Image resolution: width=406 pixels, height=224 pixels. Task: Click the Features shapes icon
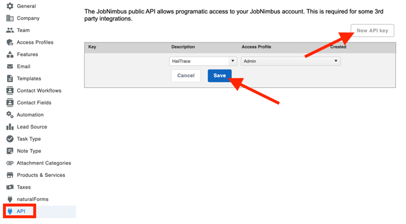coord(10,54)
